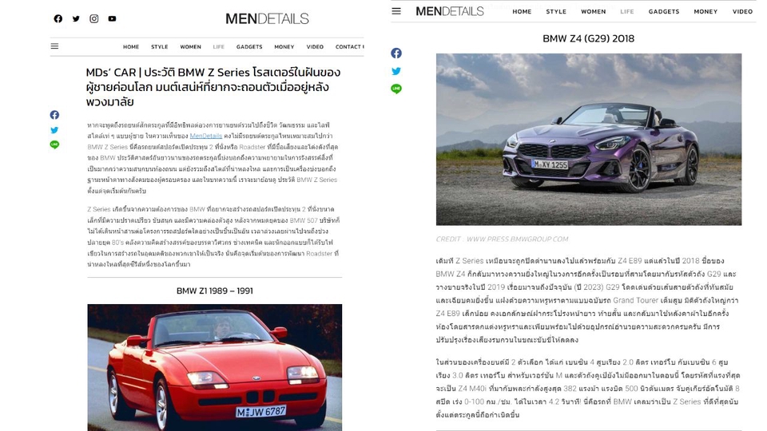The width and height of the screenshot is (767, 431).
Task: Open the hamburger menu on left page
Action: pos(55,46)
